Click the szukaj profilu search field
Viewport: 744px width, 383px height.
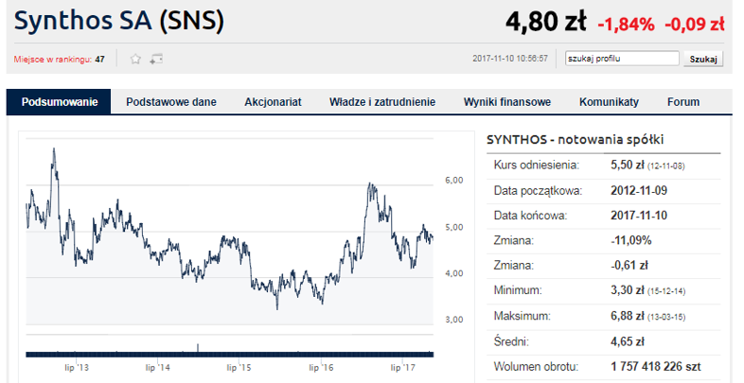pos(622,59)
